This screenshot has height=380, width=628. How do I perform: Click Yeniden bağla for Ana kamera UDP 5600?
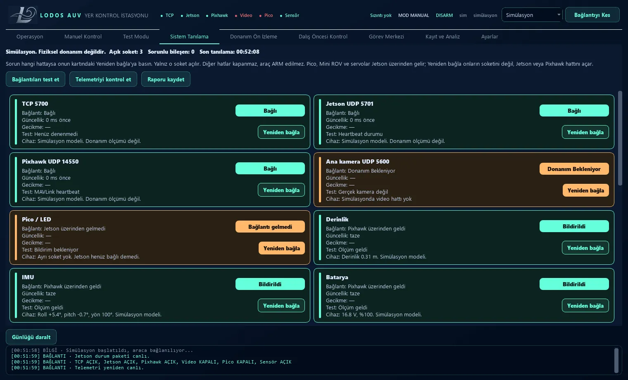coord(585,190)
